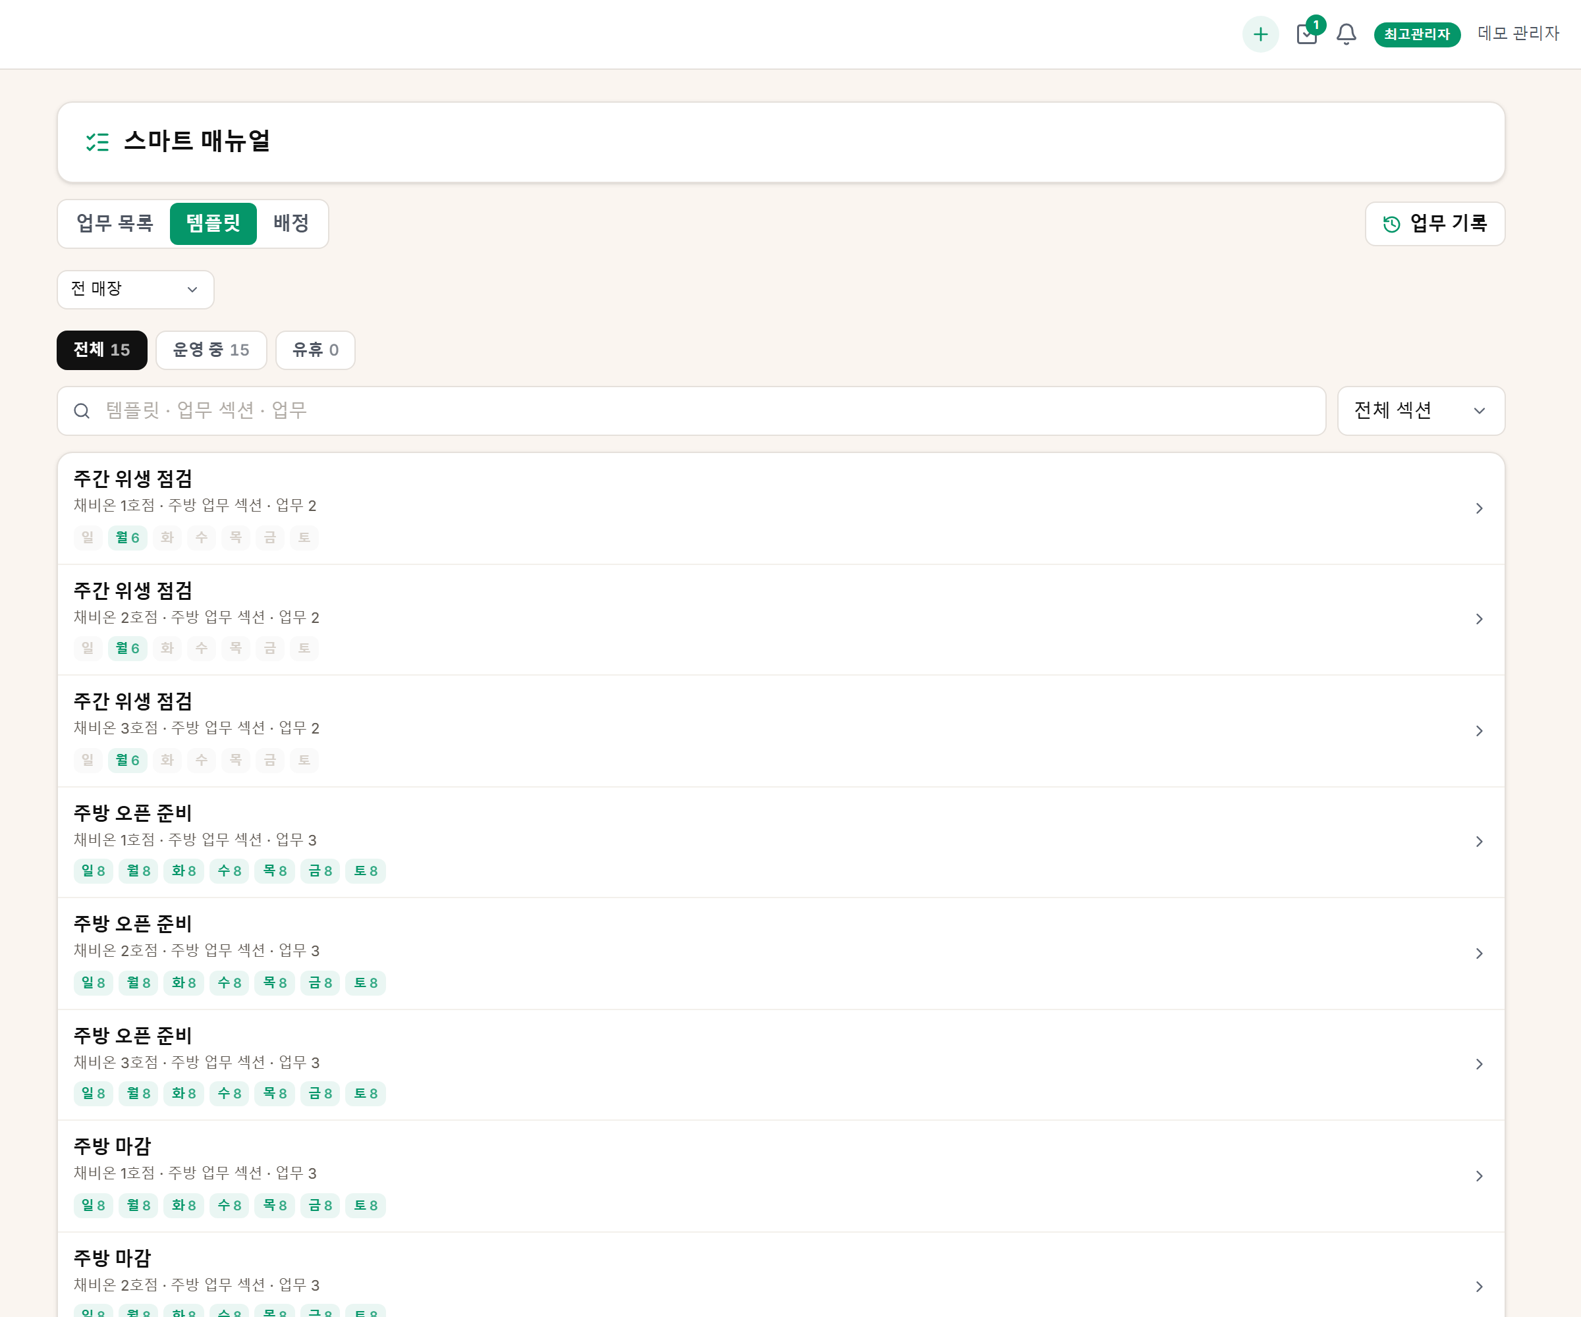Switch to the 업무 목록 tab
This screenshot has height=1317, width=1581.
(x=115, y=223)
